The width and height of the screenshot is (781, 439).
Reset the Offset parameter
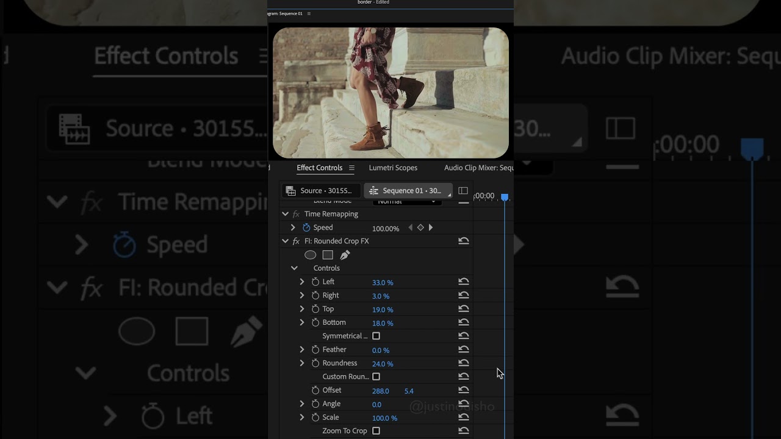(464, 390)
